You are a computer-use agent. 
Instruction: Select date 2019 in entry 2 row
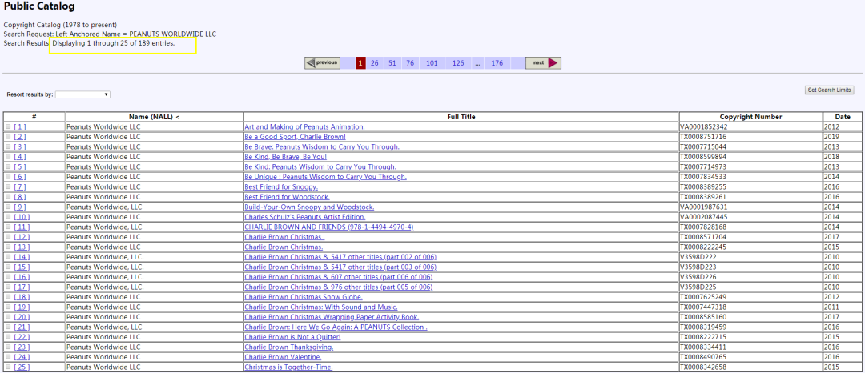[831, 137]
